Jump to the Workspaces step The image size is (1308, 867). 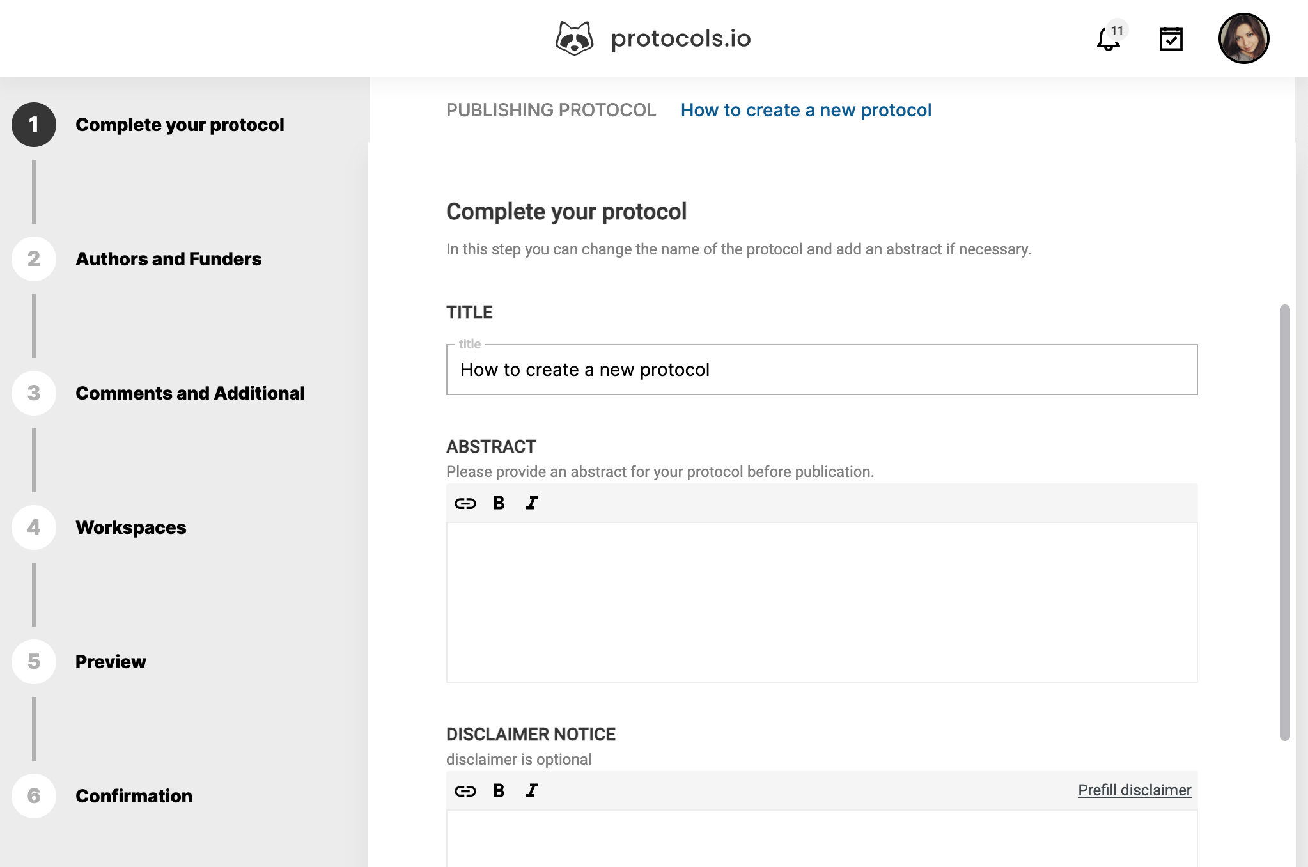point(130,527)
